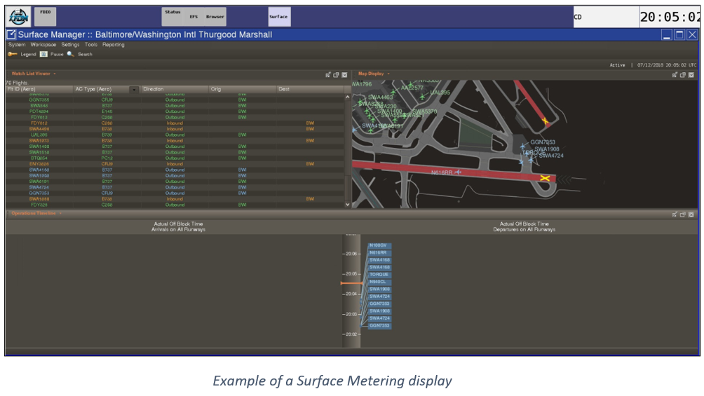The height and width of the screenshot is (396, 704).
Task: Sort by Flt ID (Aero) column header
Action: pos(39,89)
